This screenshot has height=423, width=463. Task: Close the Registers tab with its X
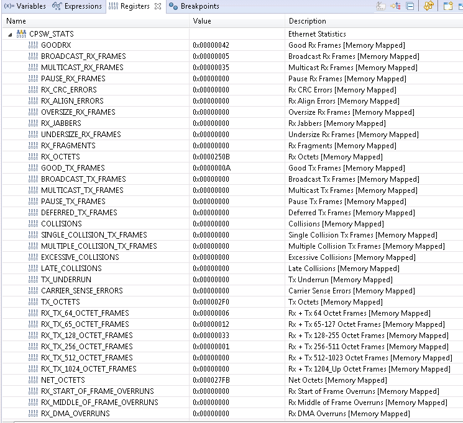coord(158,6)
